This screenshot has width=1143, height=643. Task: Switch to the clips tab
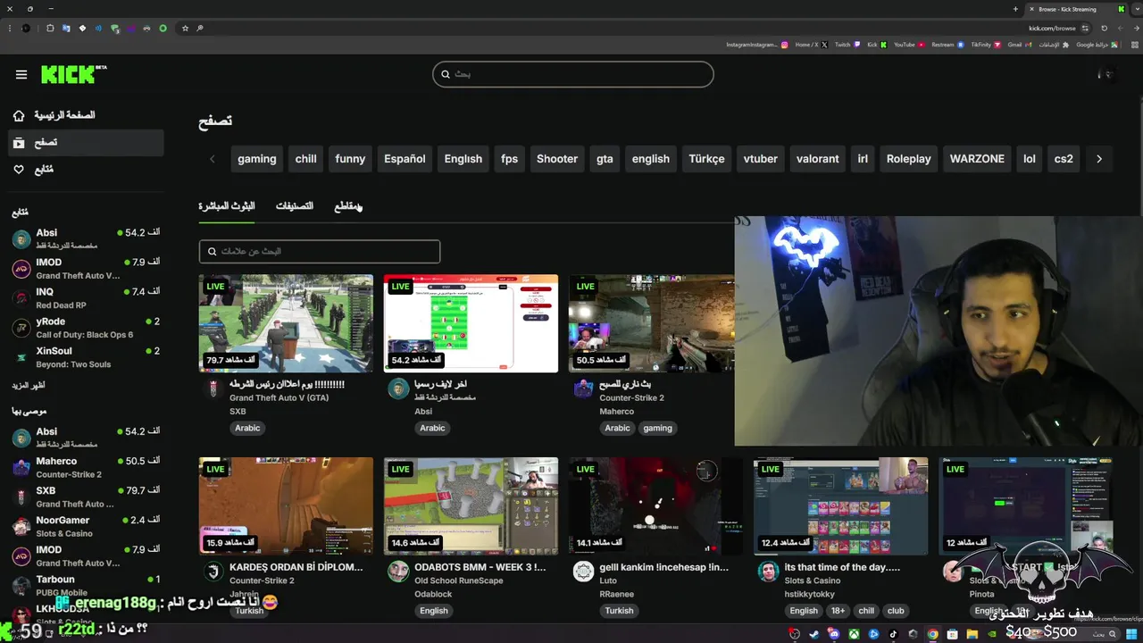(348, 206)
